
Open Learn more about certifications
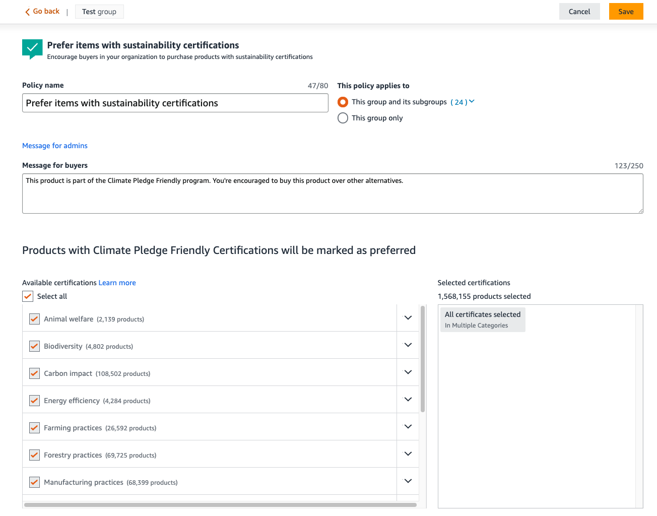(117, 283)
